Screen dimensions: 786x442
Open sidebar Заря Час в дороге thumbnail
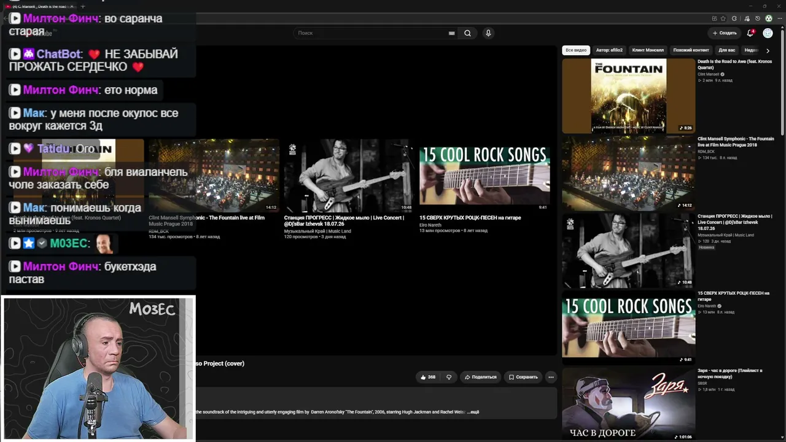628,404
